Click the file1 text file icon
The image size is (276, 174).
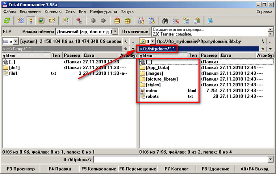point(6,73)
